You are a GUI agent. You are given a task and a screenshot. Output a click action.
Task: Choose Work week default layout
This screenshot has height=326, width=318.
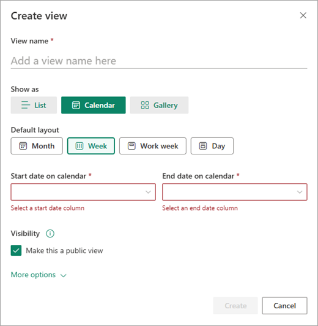click(x=153, y=146)
